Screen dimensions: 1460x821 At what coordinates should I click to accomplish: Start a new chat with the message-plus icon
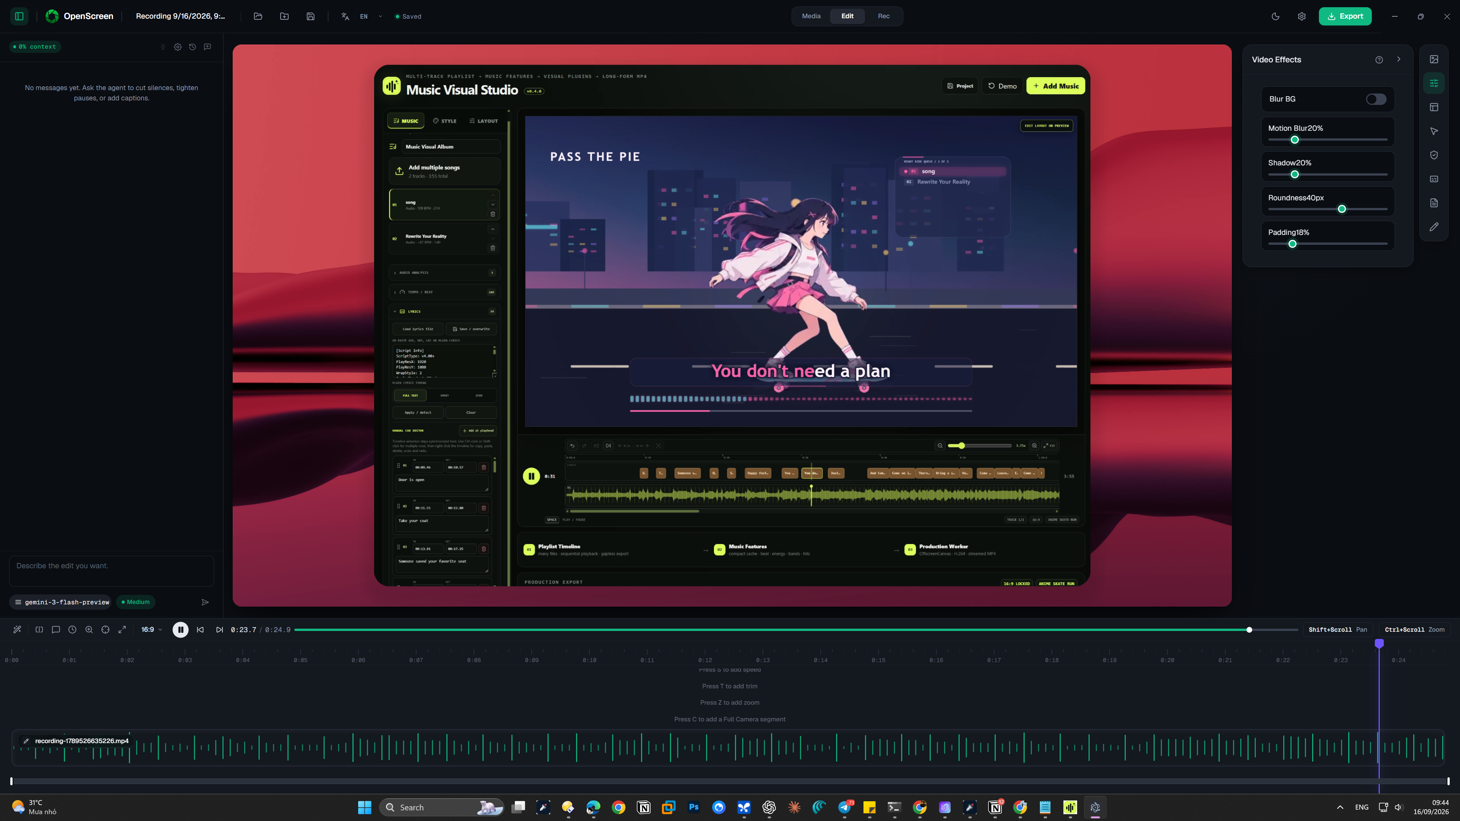coord(208,47)
